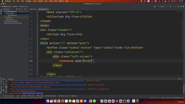Open the Problems tool window
The image size is (185, 104).
(32, 96)
